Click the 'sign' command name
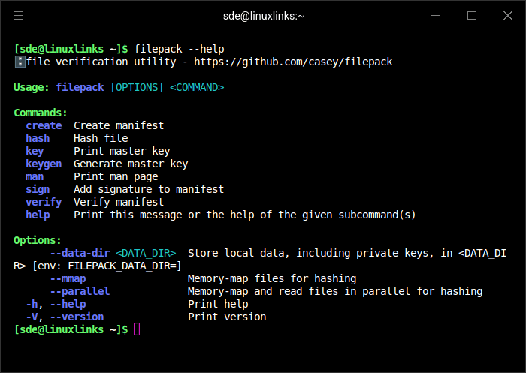Screen dimensions: 526x373 coord(38,189)
